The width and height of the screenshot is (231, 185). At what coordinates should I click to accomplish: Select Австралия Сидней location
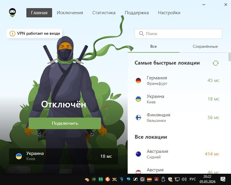point(178,154)
